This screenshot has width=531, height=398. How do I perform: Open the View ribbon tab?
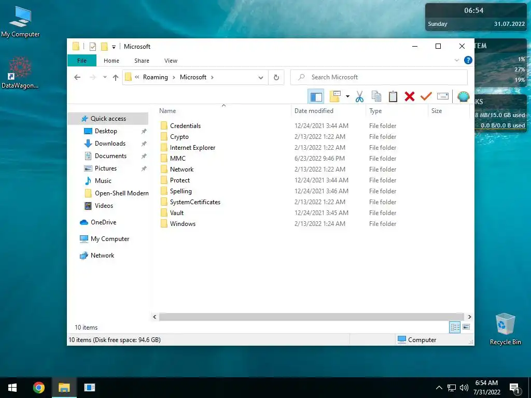tap(171, 61)
